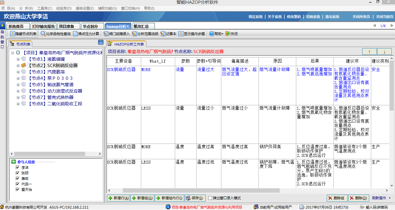This screenshot has height=210, width=395.
Task: Click the 新增组内行(I) button
Action: click(x=169, y=198)
